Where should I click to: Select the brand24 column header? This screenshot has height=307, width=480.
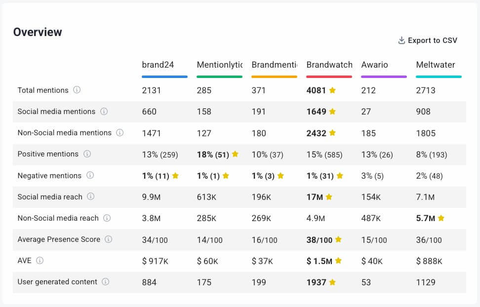(158, 65)
